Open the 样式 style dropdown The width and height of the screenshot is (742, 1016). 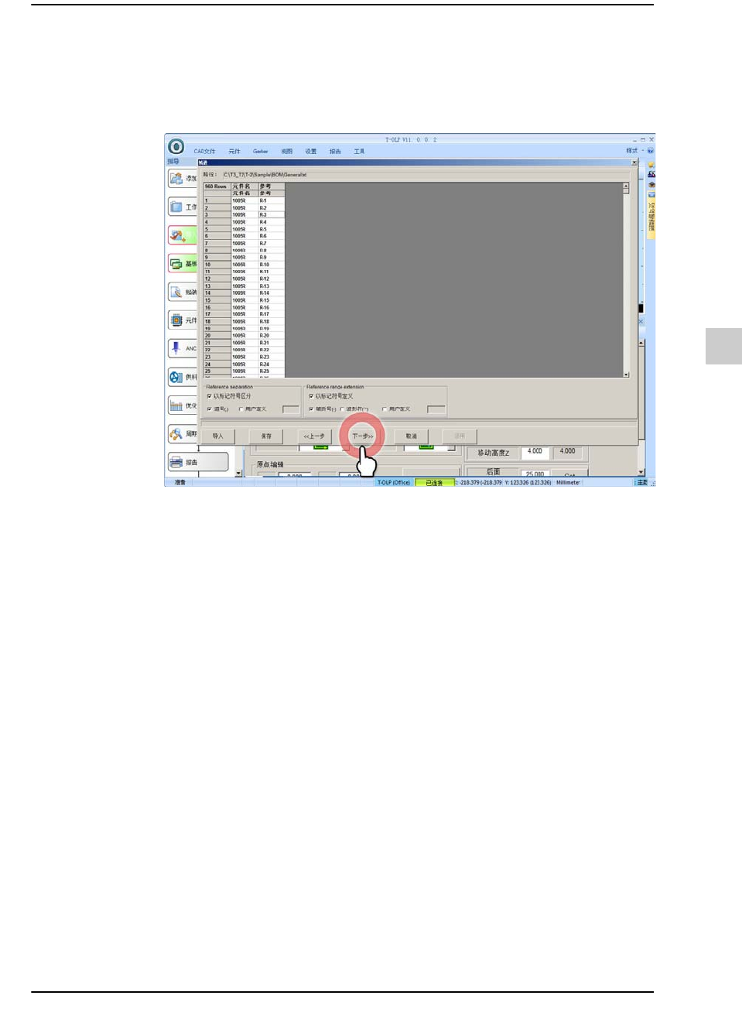point(634,151)
